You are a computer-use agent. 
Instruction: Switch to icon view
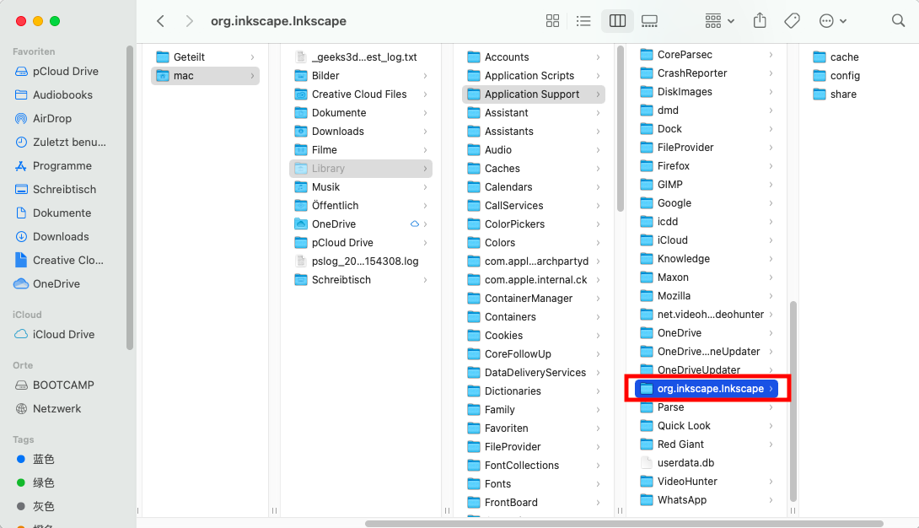point(552,21)
